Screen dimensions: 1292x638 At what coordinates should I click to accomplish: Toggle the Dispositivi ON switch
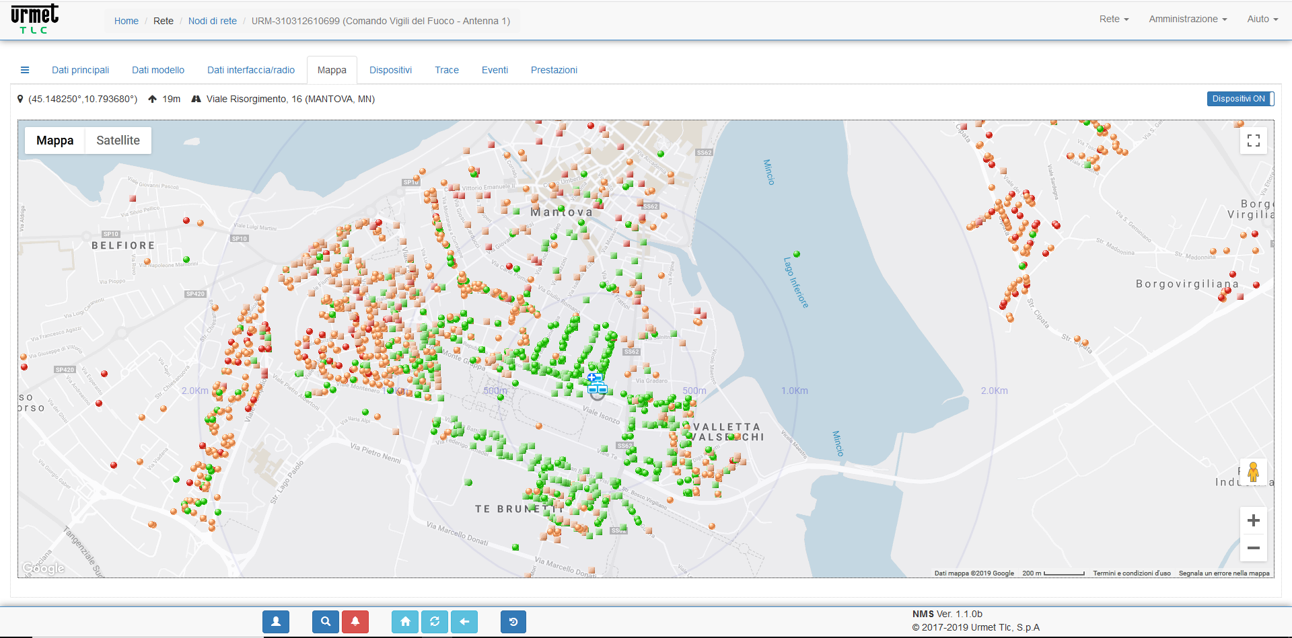point(1240,99)
